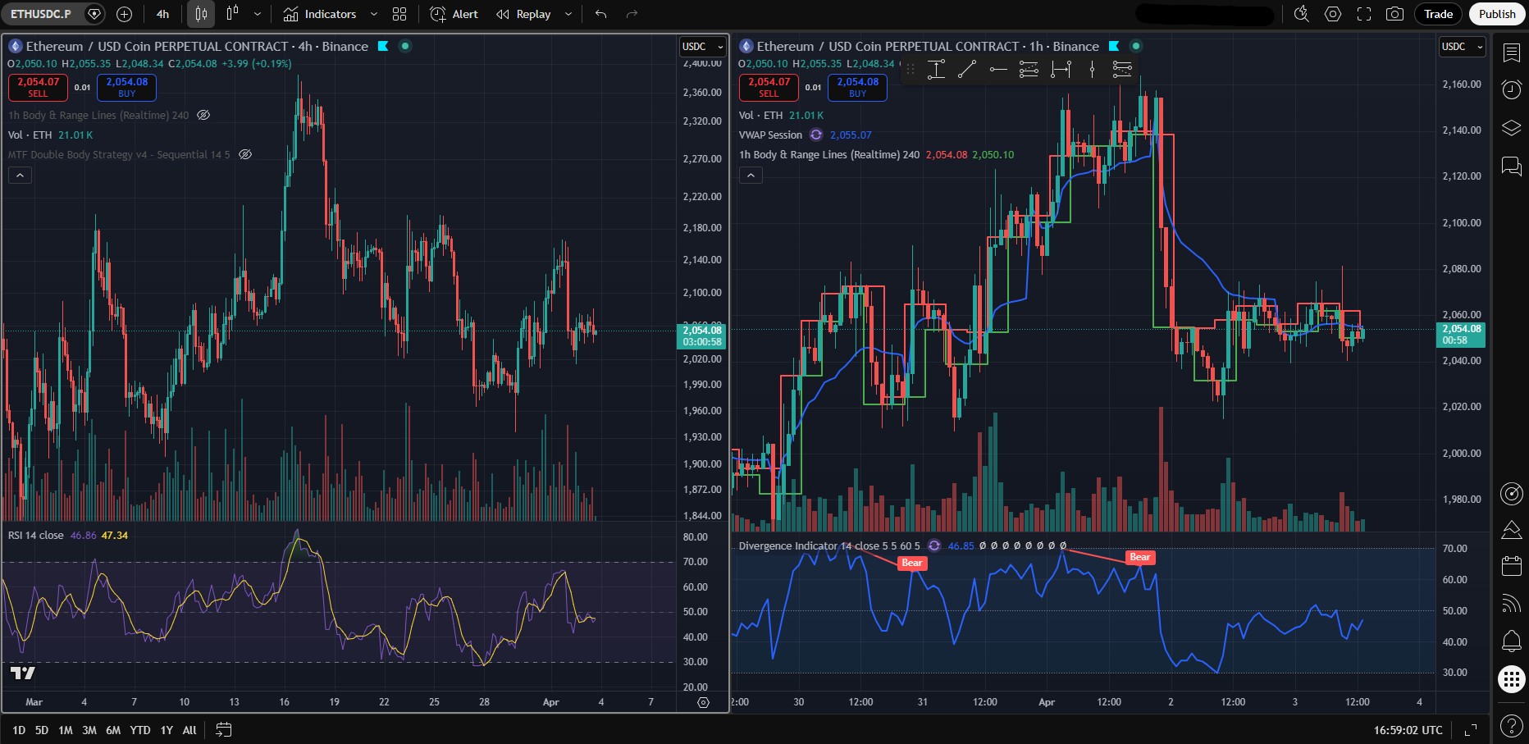Viewport: 1529px width, 744px height.
Task: Open the chart type dropdown chevron
Action: (257, 14)
